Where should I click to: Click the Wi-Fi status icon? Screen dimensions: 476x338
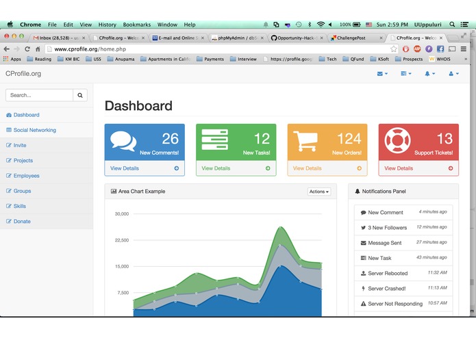click(x=321, y=25)
